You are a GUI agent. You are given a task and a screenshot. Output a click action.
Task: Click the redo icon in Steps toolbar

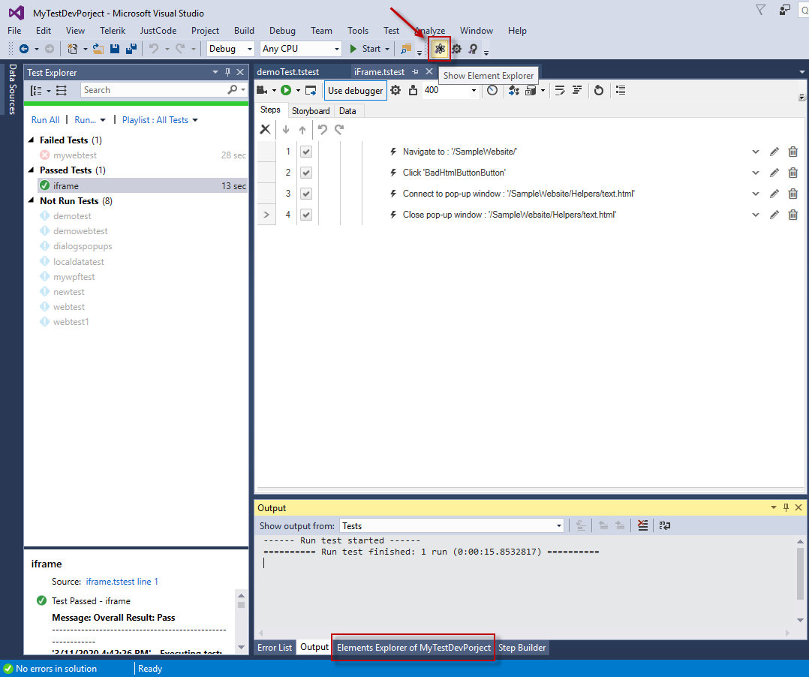pyautogui.click(x=339, y=129)
